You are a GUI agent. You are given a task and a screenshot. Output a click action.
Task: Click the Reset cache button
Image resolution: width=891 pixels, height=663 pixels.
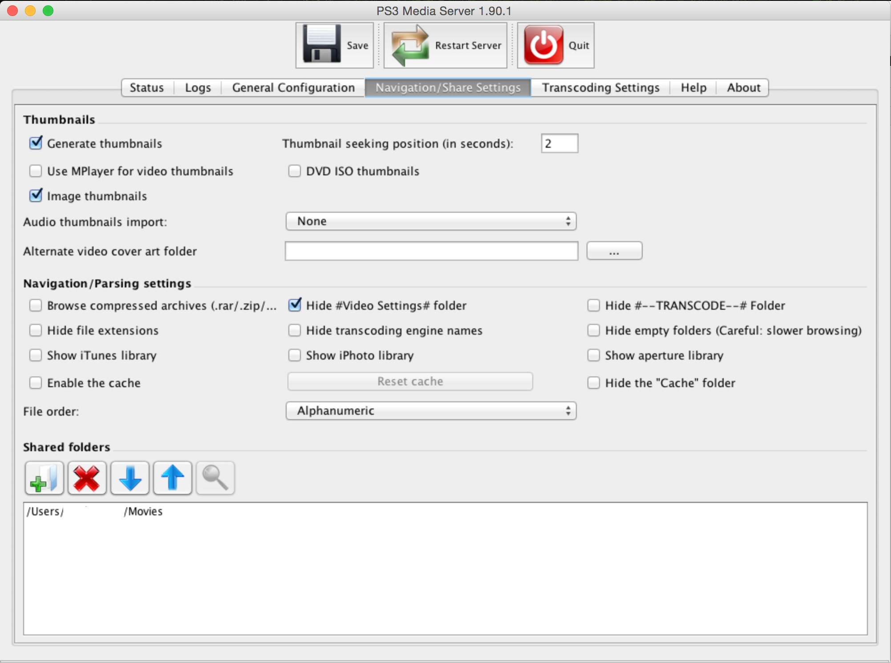(x=410, y=381)
